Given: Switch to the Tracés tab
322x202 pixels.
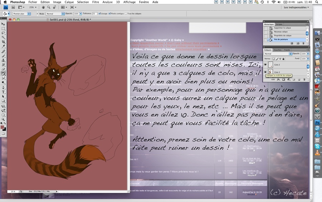Looking at the screenshot, I should click(287, 50).
